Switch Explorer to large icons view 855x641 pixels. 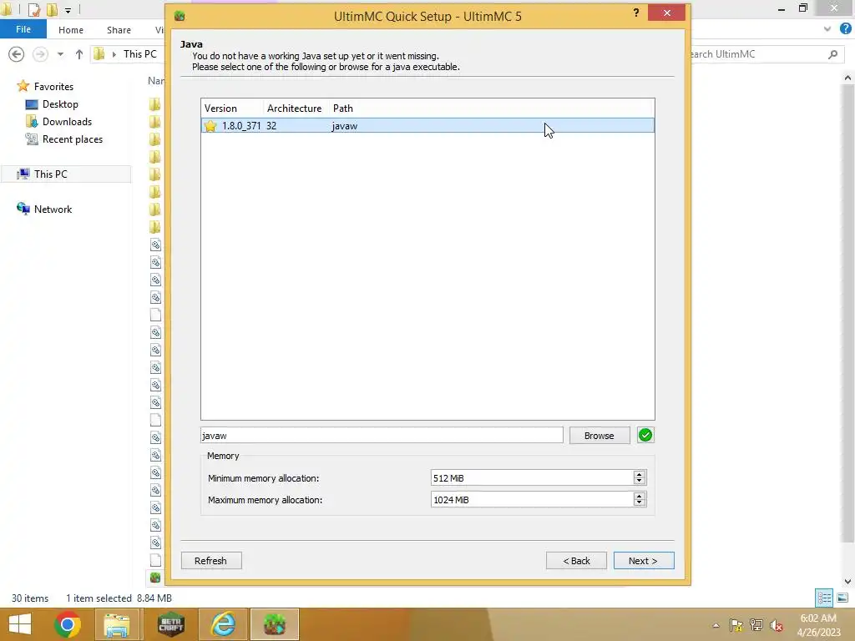click(842, 598)
